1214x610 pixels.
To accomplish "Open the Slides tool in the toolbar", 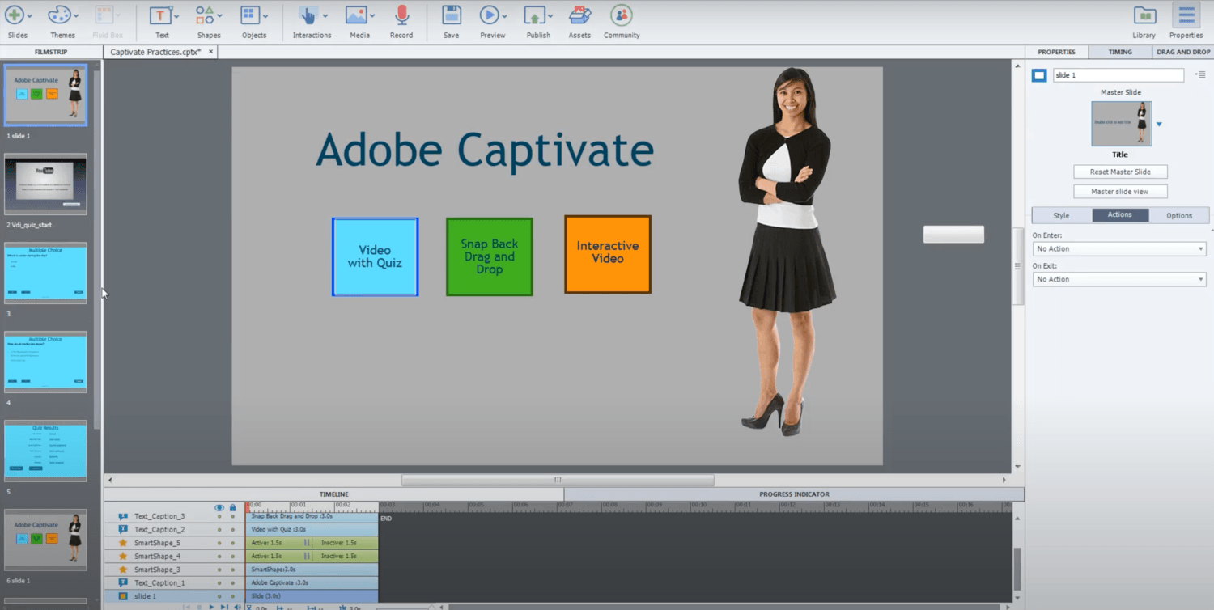I will coord(15,15).
